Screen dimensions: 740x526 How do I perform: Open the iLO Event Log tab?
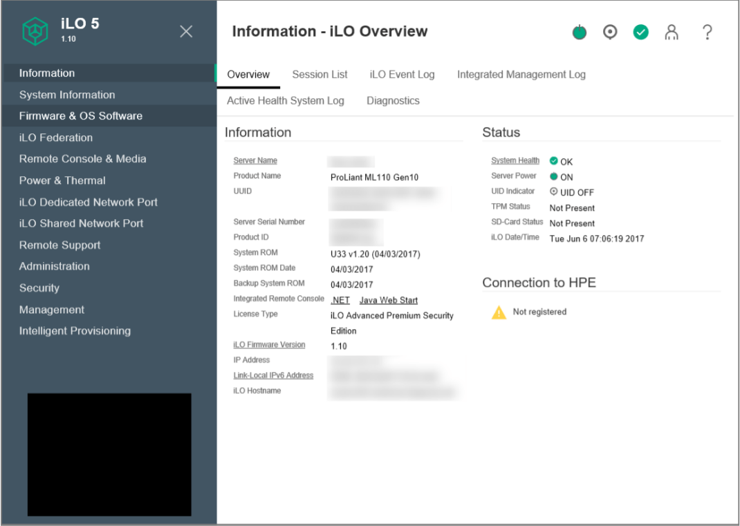click(x=402, y=75)
